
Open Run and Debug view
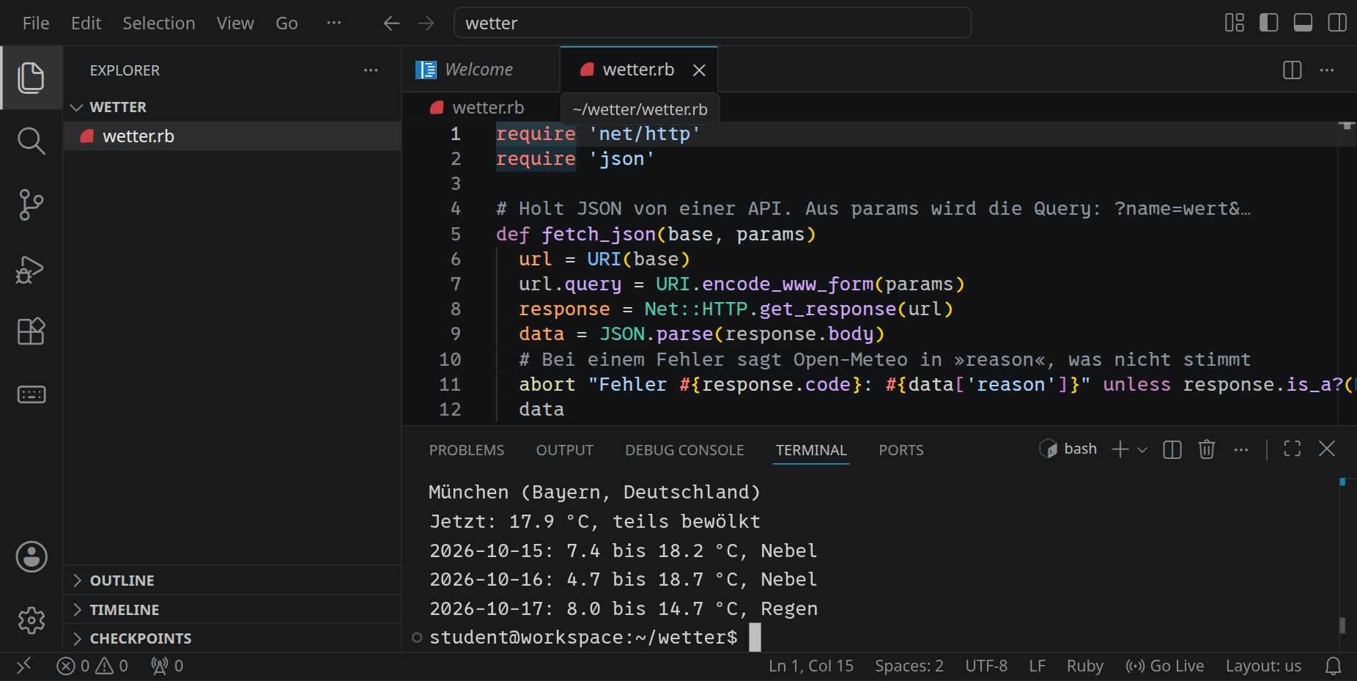pos(31,268)
